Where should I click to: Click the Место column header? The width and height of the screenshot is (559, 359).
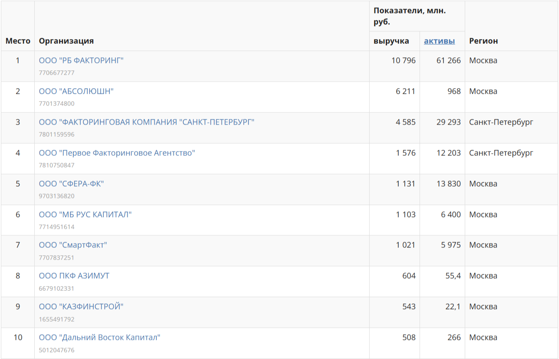[18, 41]
